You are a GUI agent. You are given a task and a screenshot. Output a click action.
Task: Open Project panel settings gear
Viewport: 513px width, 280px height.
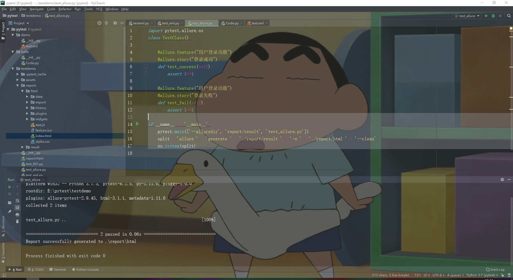115,23
